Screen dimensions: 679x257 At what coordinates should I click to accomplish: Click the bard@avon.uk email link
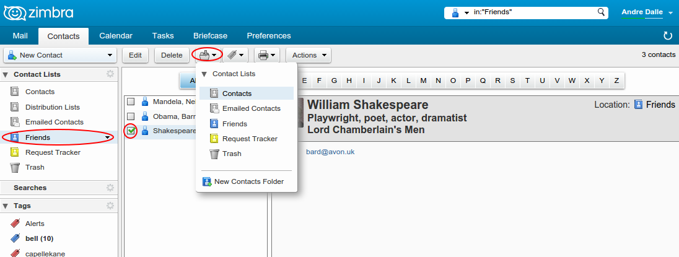coord(330,152)
